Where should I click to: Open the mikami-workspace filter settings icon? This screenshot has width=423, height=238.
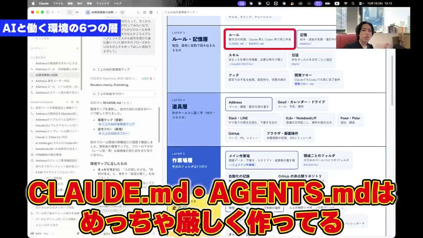77,102
